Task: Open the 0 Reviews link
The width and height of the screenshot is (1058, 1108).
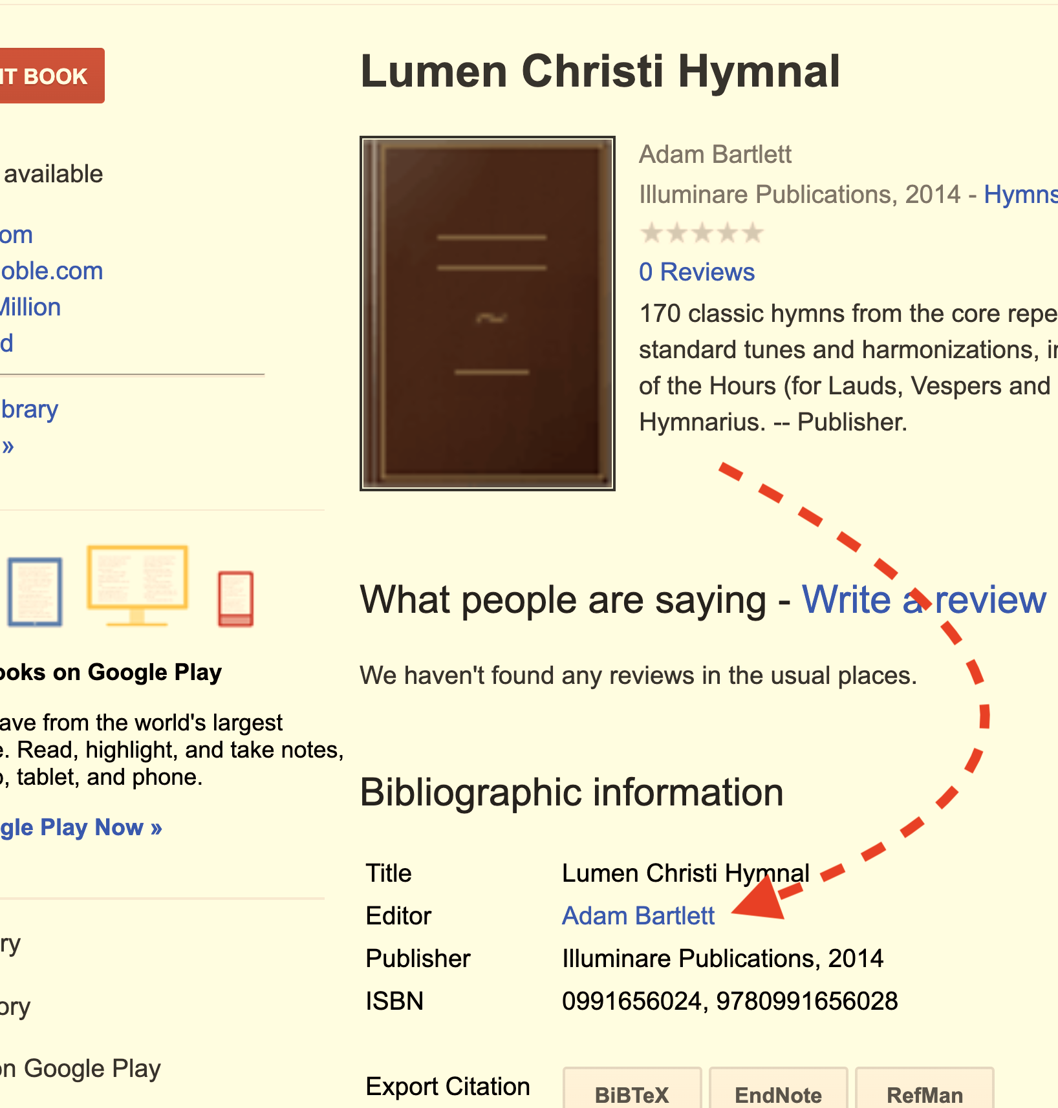Action: pyautogui.click(x=696, y=272)
